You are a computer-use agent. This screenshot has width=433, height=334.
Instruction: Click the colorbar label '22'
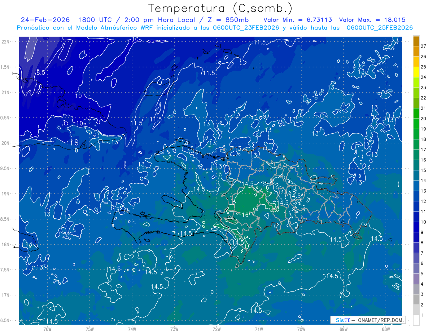point(423,98)
